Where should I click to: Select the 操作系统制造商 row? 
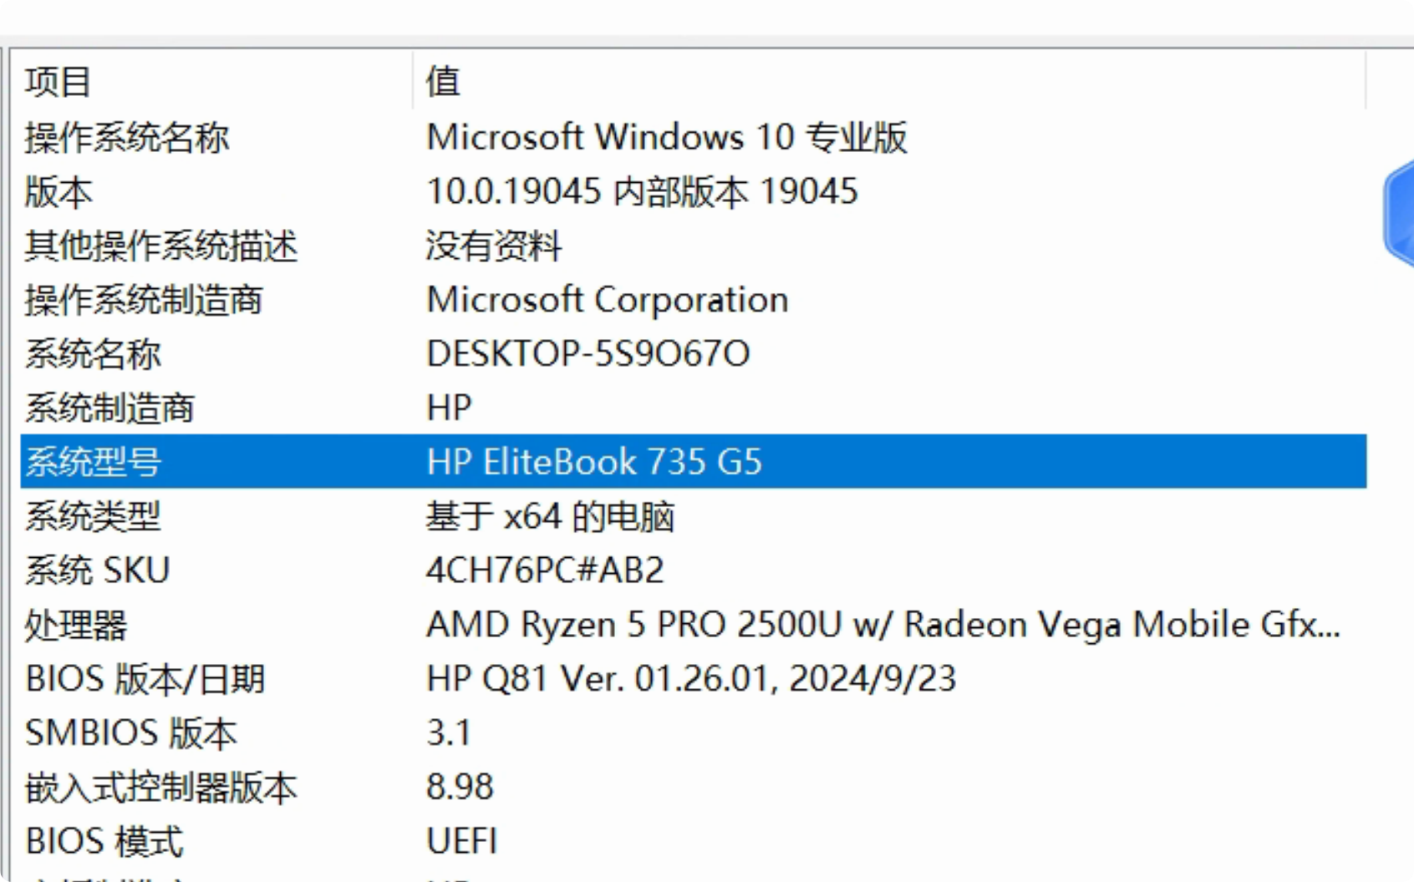[x=144, y=301]
